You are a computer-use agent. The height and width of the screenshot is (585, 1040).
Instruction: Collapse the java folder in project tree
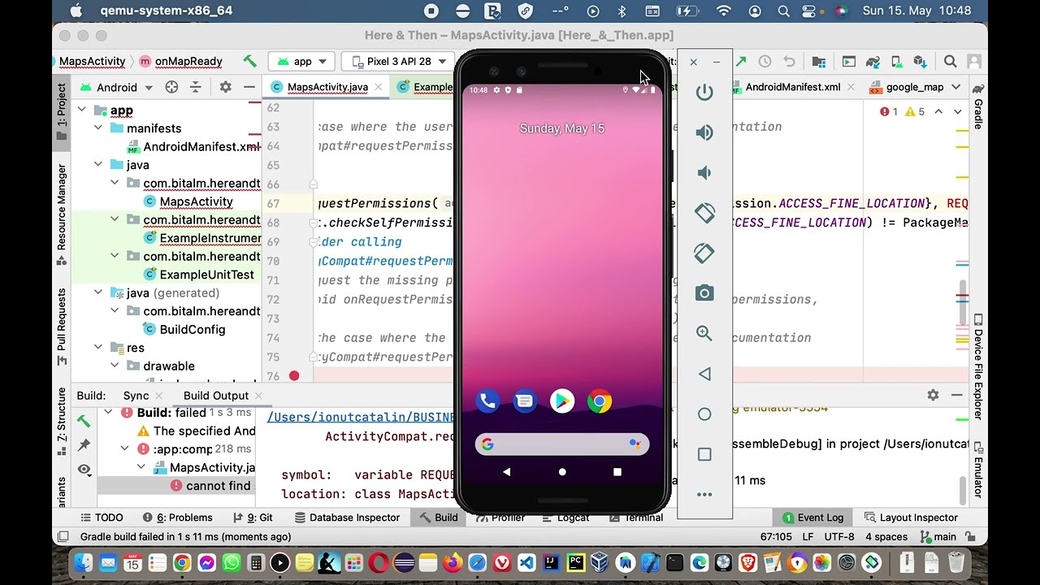(x=98, y=165)
